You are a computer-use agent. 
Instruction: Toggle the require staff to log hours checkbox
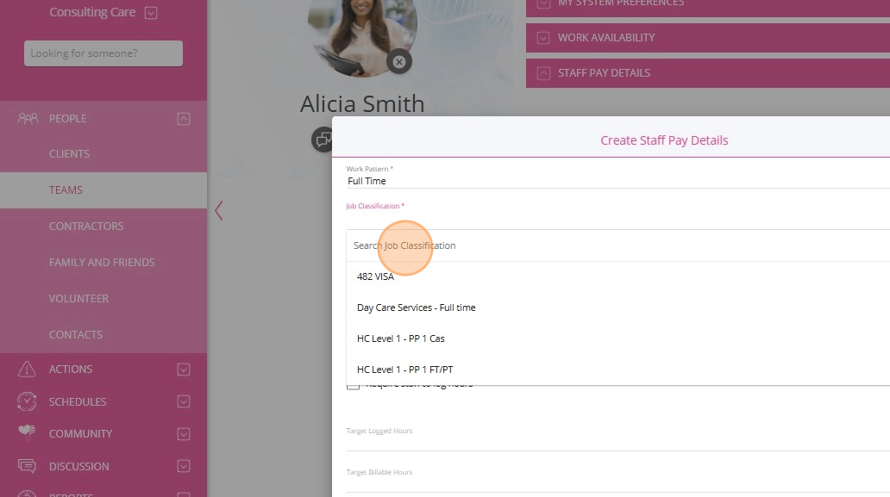tap(353, 387)
